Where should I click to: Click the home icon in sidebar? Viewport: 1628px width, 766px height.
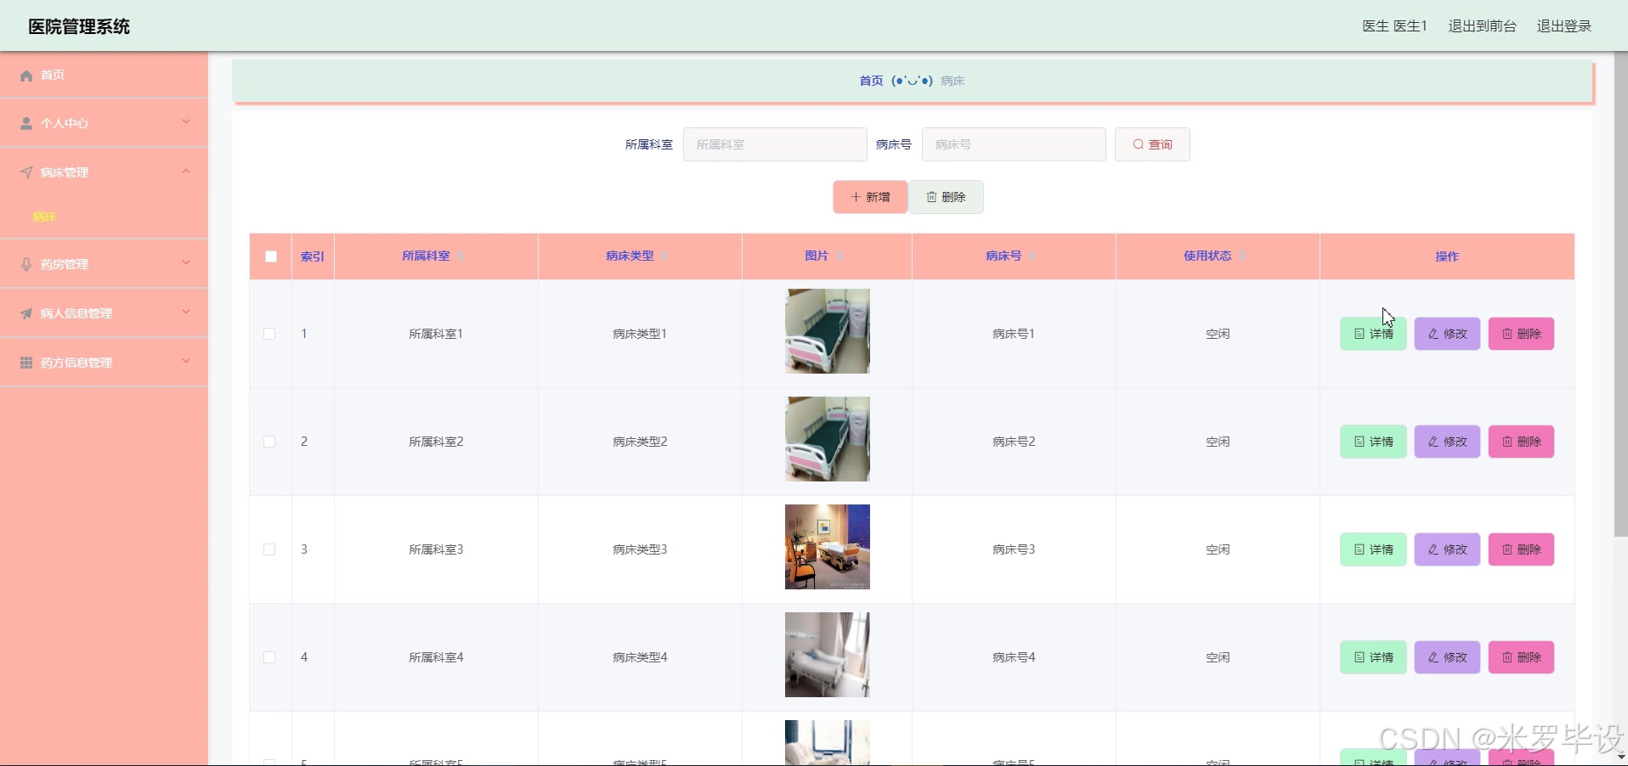26,76
